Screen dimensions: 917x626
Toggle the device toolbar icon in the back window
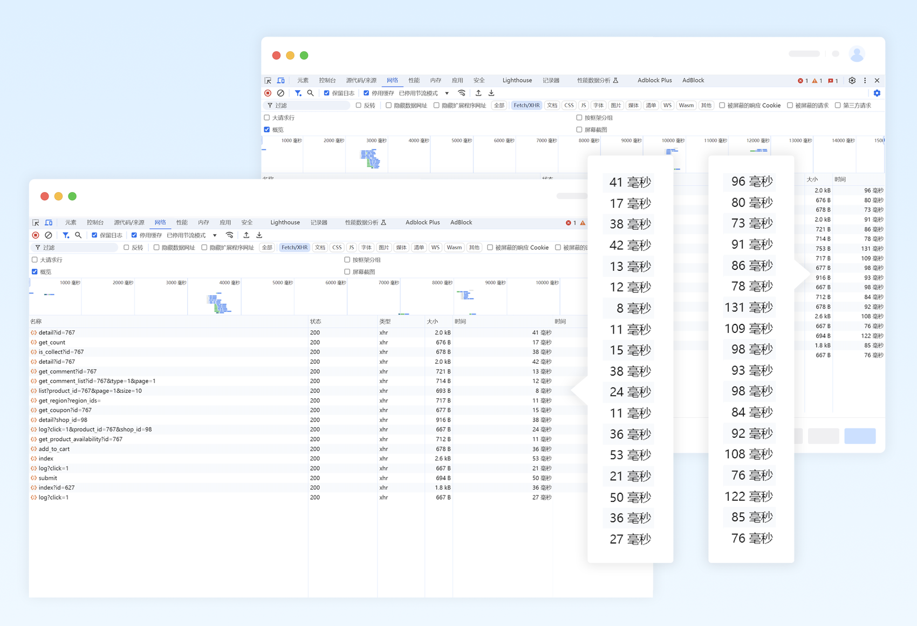tap(281, 80)
